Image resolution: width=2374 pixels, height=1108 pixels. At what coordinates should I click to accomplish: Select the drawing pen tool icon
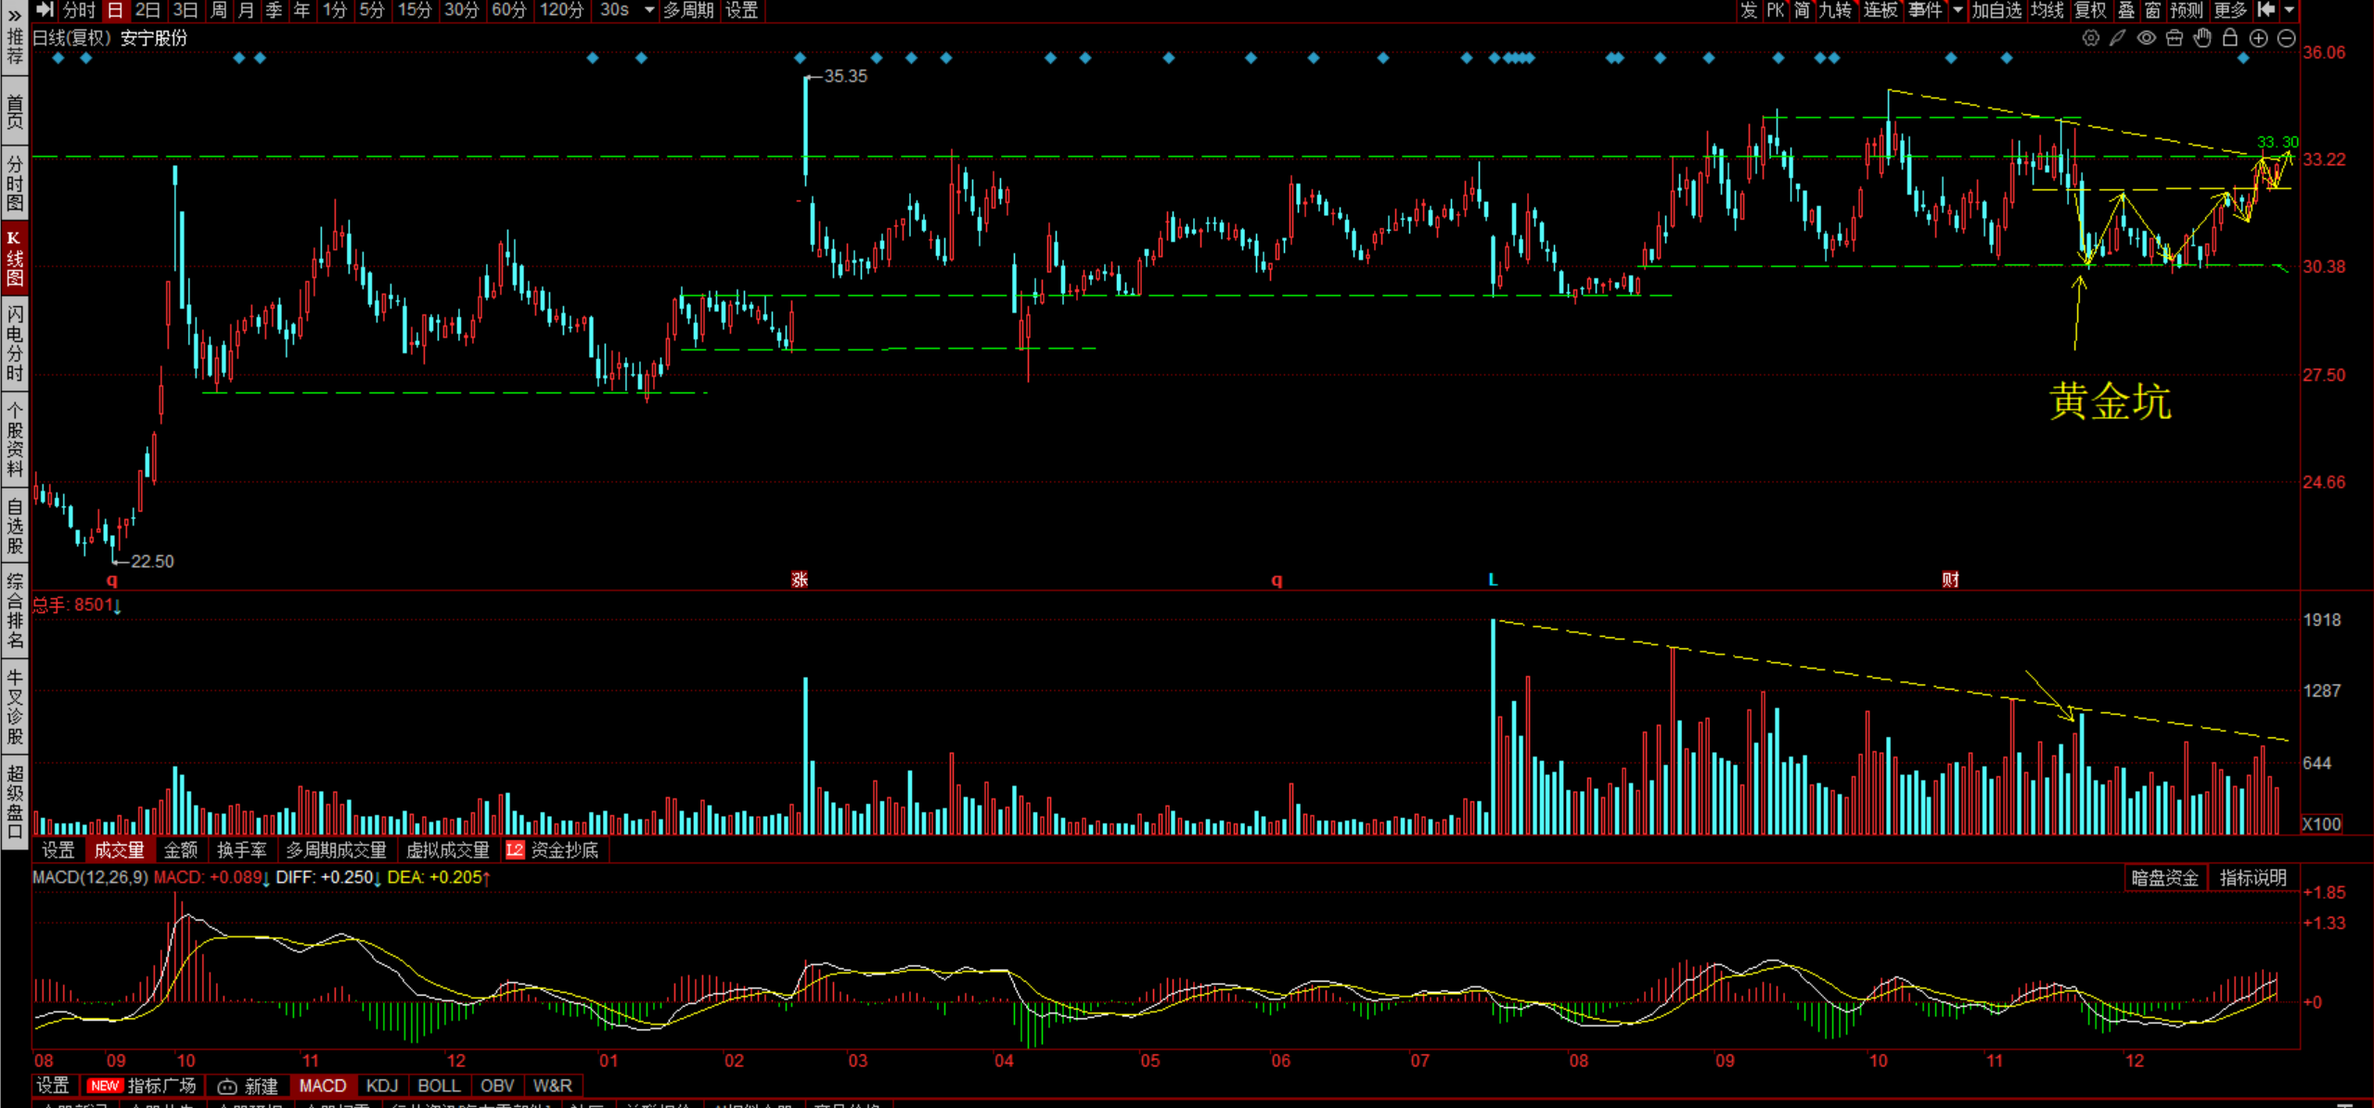pos(2117,38)
